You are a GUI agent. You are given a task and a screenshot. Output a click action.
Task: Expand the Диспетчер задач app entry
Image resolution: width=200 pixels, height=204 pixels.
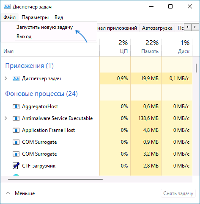[x=6, y=78]
